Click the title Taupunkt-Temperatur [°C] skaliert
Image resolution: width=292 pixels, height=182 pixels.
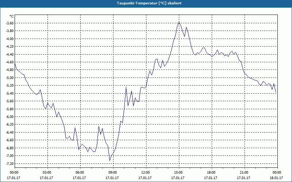click(x=149, y=3)
